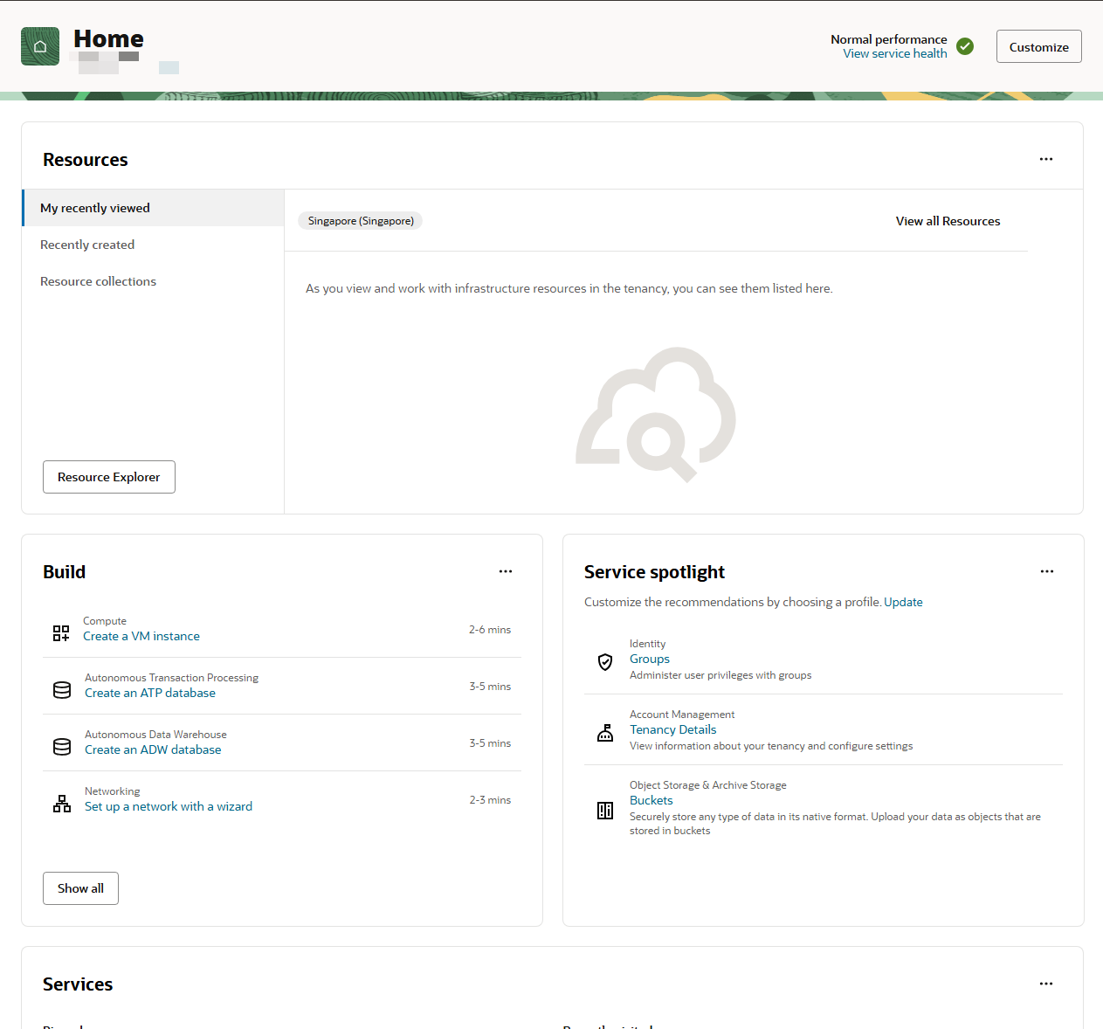The width and height of the screenshot is (1103, 1029).
Task: Click Administer user privileges with groups text
Action: tap(720, 675)
